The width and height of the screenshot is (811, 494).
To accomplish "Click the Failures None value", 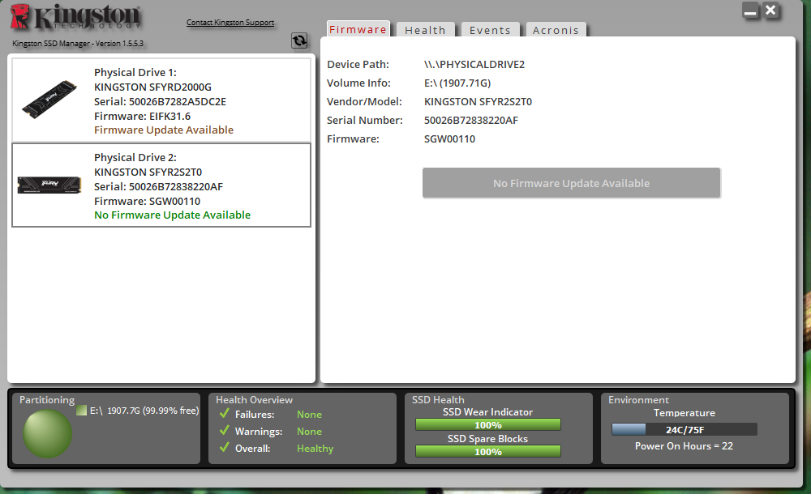I will point(309,415).
